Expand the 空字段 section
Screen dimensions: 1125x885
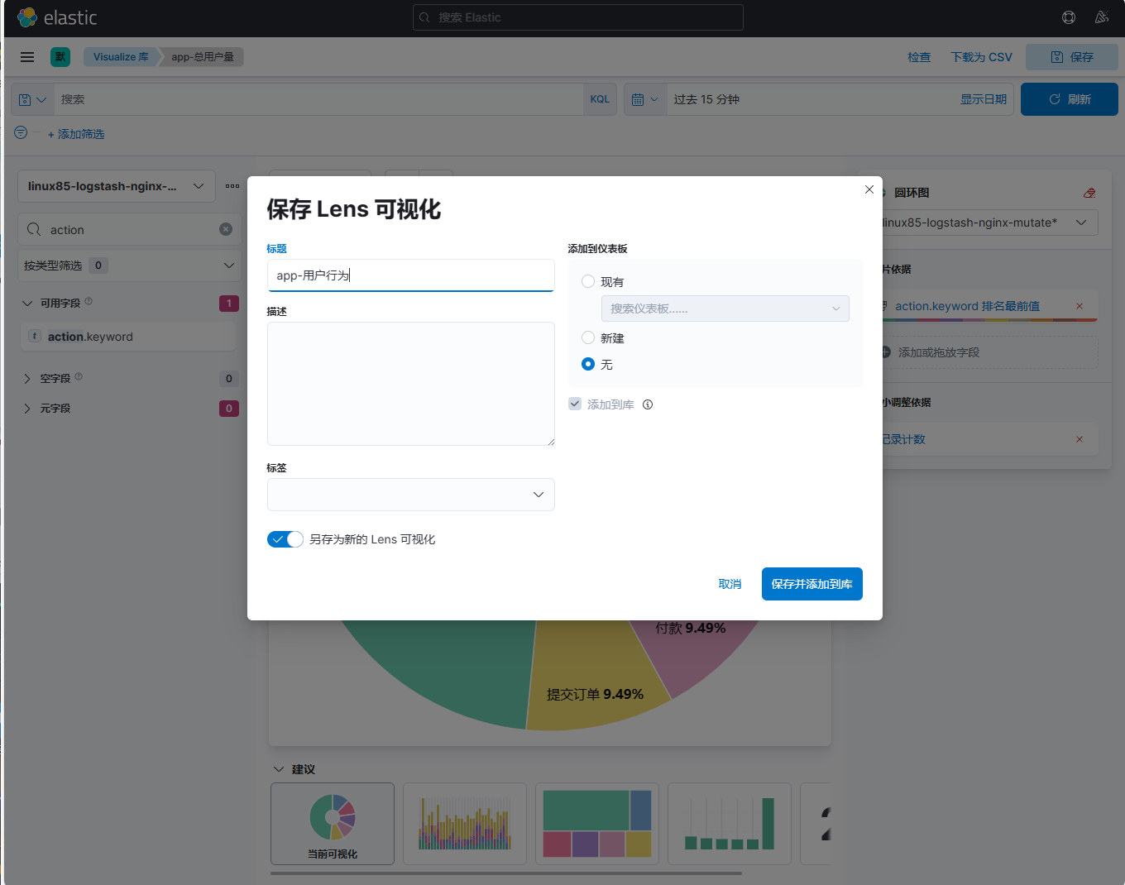[27, 379]
